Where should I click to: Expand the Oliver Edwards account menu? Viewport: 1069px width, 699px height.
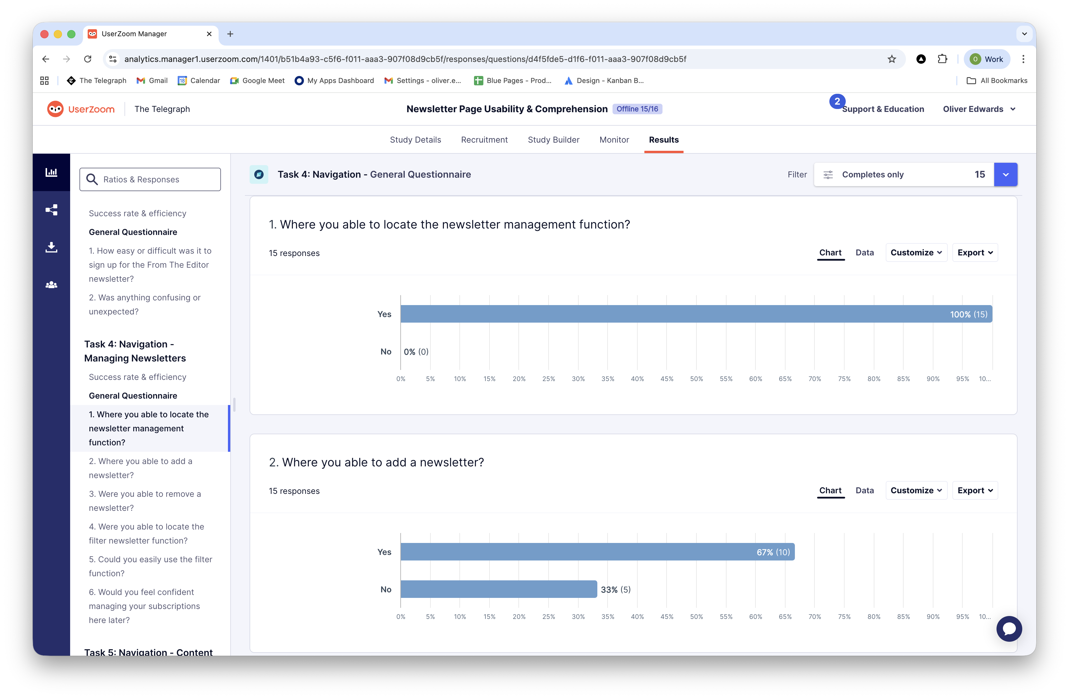point(979,109)
